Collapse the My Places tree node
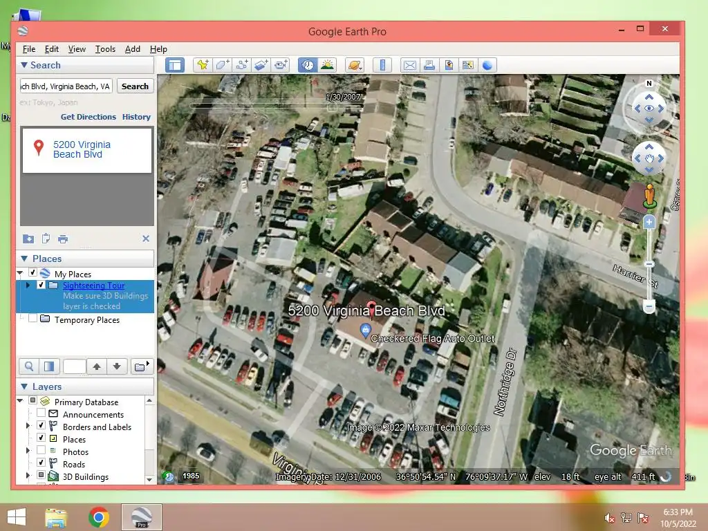Screen dimensions: 708x531 pyautogui.click(x=20, y=272)
